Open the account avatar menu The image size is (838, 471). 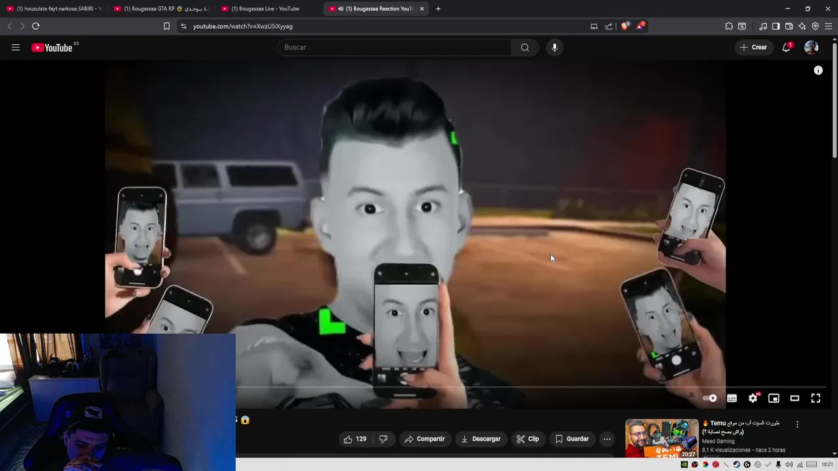[x=811, y=47]
